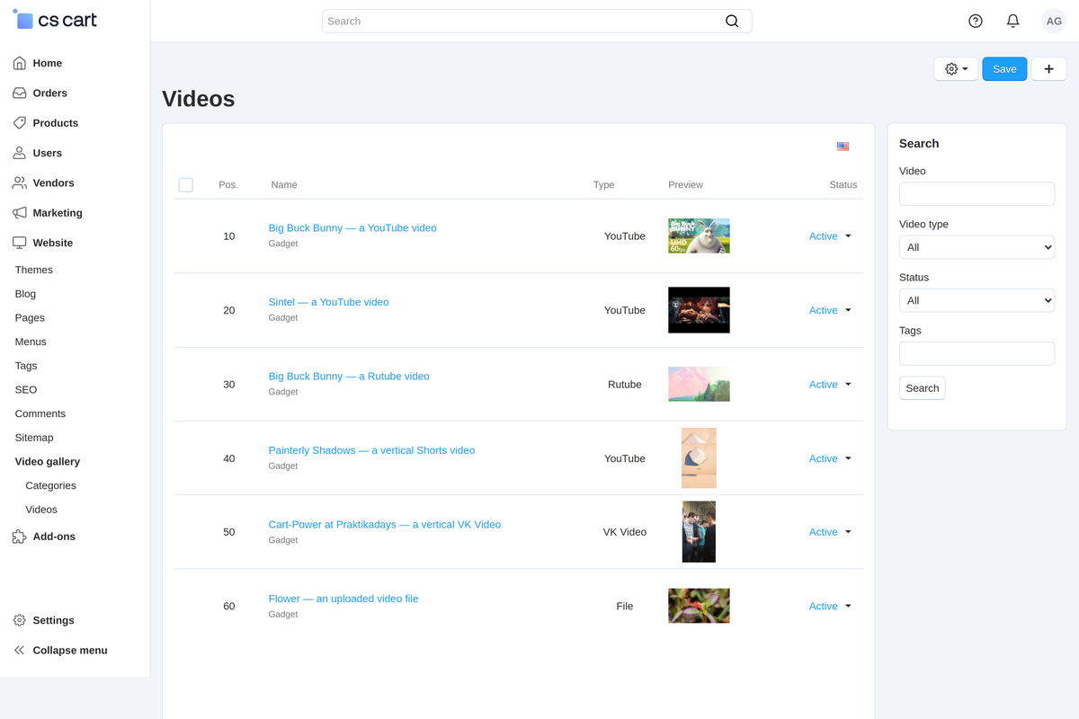
Task: Click the Rutube type cell
Action: [x=625, y=385]
